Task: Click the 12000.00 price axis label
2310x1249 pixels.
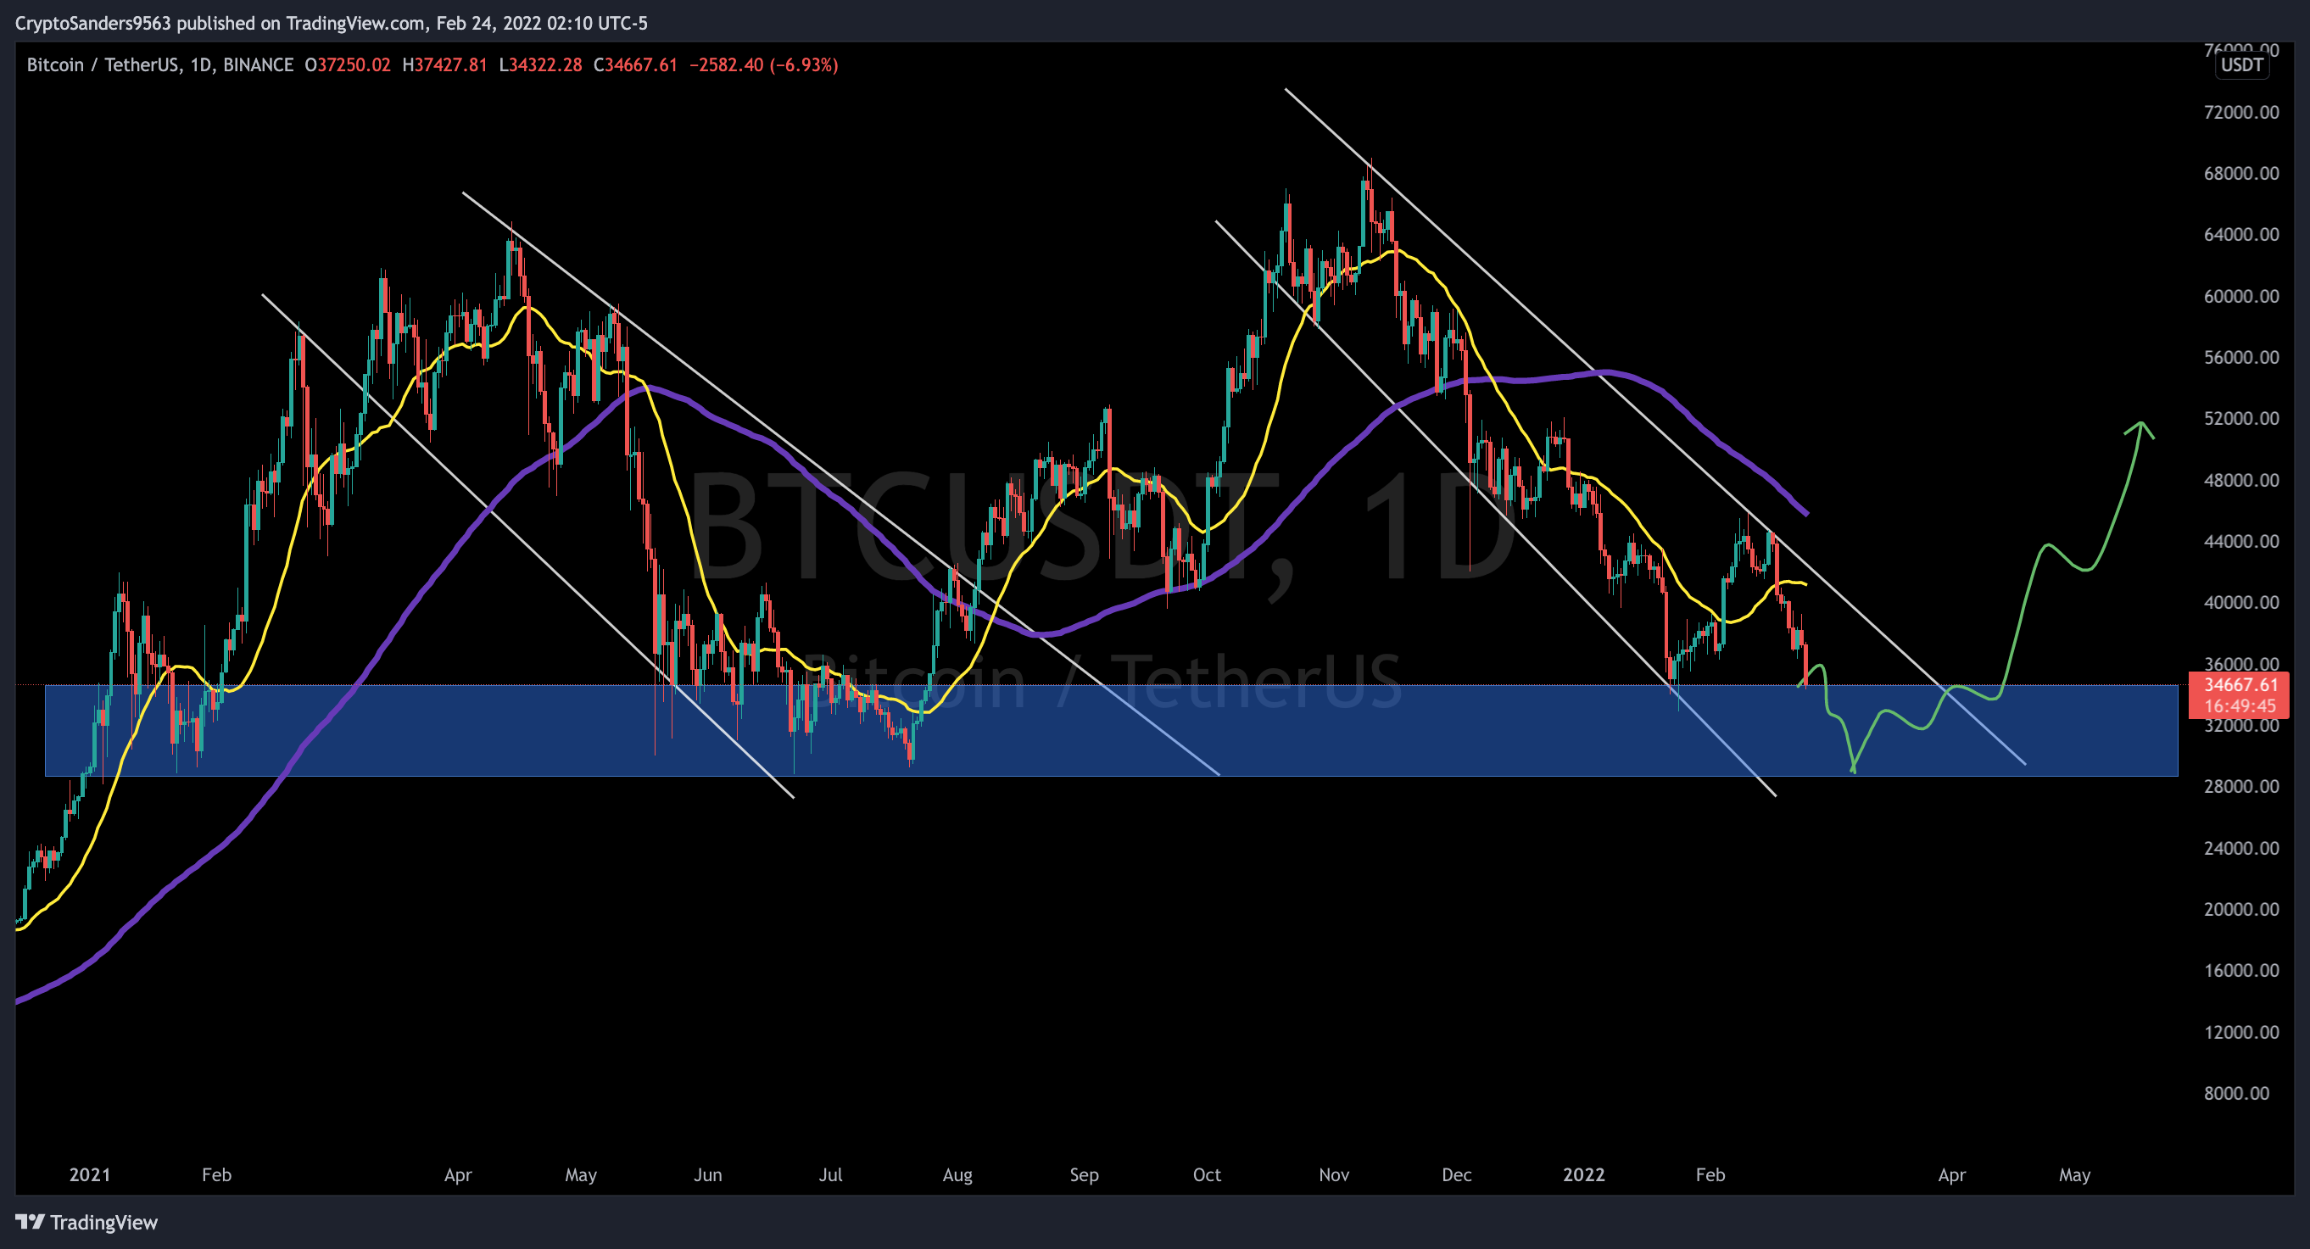Action: [x=2241, y=1031]
